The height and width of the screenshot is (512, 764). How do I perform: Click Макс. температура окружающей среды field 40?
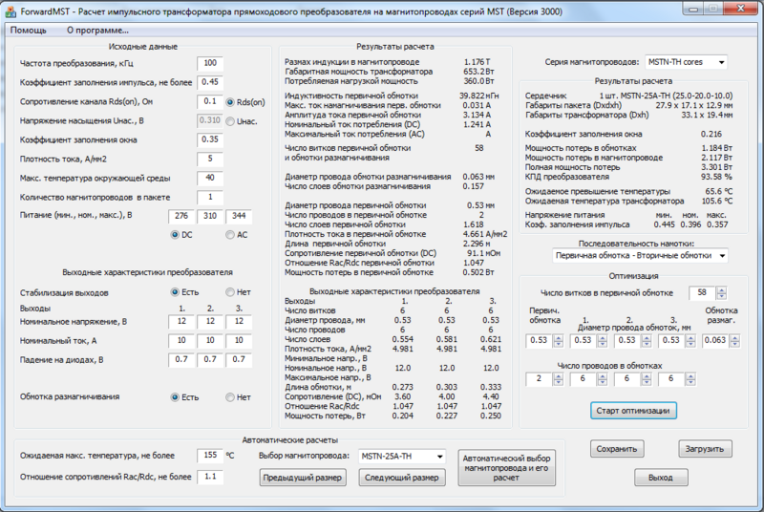[210, 178]
